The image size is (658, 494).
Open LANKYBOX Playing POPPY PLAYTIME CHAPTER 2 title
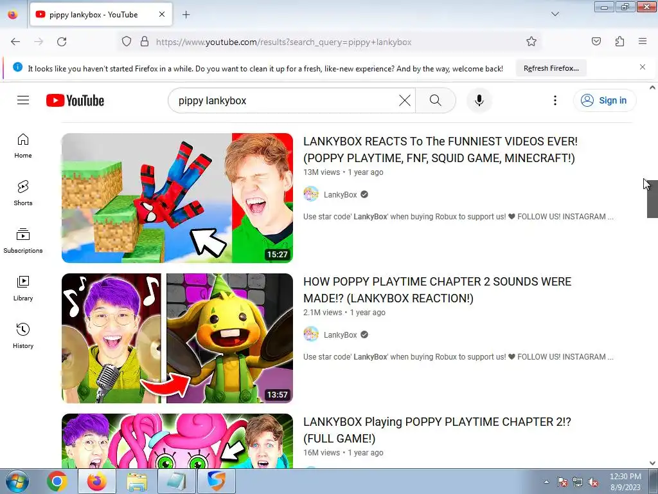click(x=437, y=430)
